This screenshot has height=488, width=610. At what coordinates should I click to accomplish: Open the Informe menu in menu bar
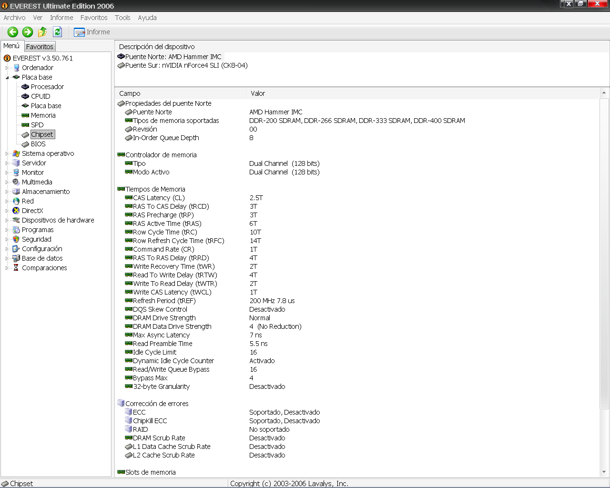(62, 18)
